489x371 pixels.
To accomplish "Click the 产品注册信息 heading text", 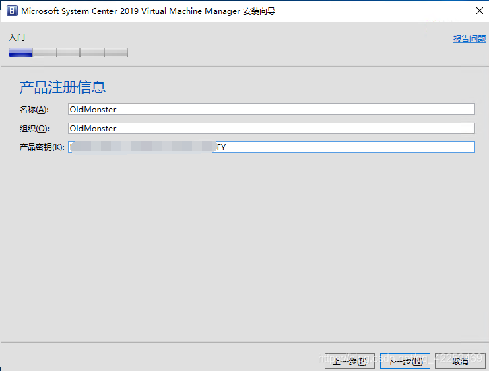I will (63, 87).
